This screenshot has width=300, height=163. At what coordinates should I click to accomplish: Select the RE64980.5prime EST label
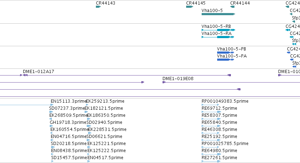(x=219, y=151)
